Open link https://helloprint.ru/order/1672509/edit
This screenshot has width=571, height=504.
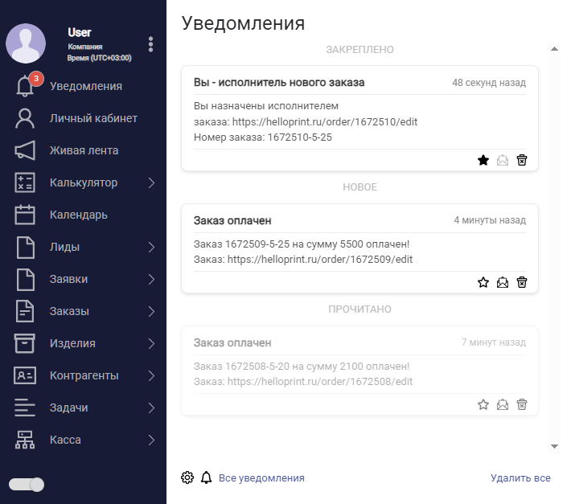tap(320, 259)
